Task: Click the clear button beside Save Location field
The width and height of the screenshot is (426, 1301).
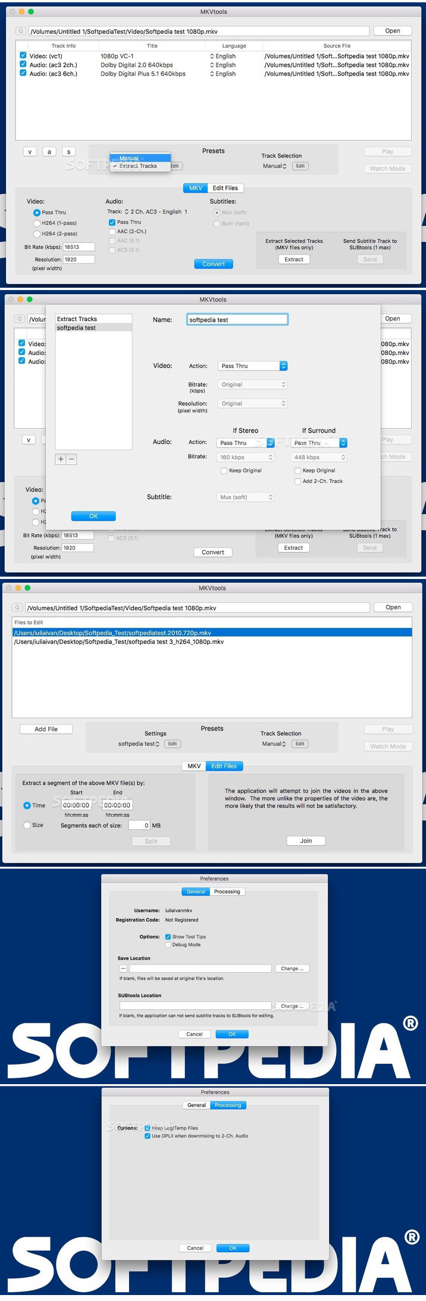Action: click(123, 969)
